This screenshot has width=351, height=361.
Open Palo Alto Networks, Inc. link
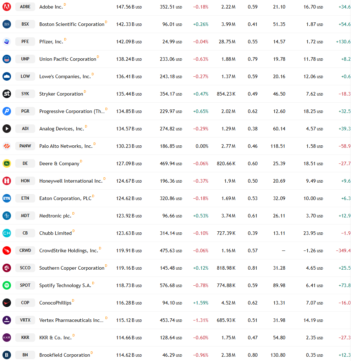tap(66, 146)
